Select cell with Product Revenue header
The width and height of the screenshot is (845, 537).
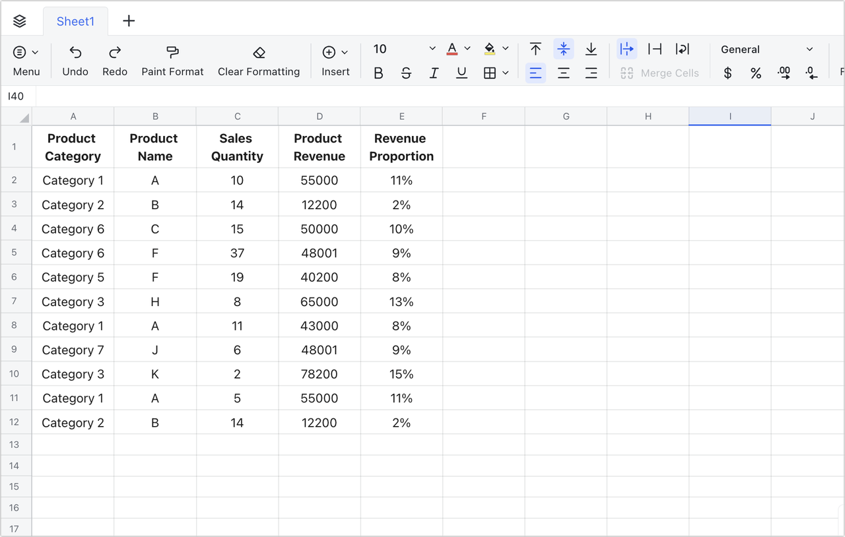coord(319,147)
